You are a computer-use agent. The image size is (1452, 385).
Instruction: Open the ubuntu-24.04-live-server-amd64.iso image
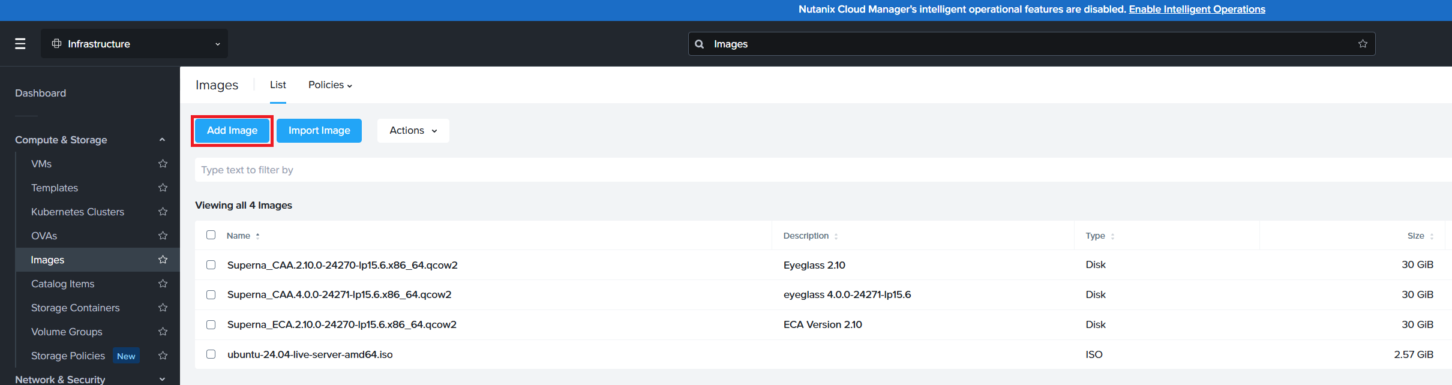click(x=310, y=354)
